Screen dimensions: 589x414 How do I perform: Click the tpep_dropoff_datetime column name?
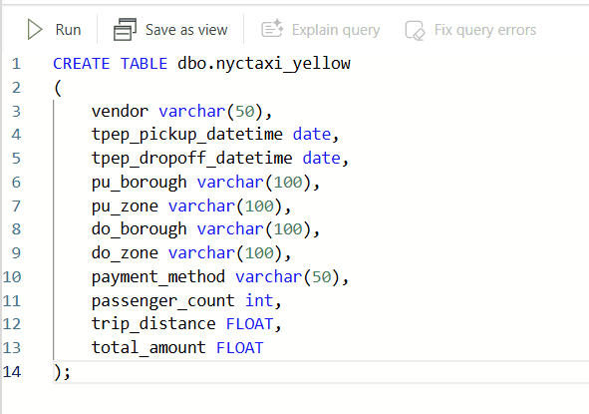pos(192,159)
